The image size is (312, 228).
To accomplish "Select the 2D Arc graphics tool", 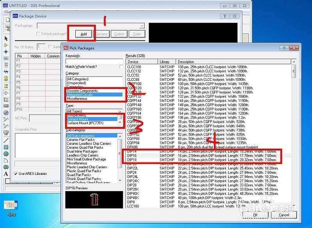I will (6, 160).
